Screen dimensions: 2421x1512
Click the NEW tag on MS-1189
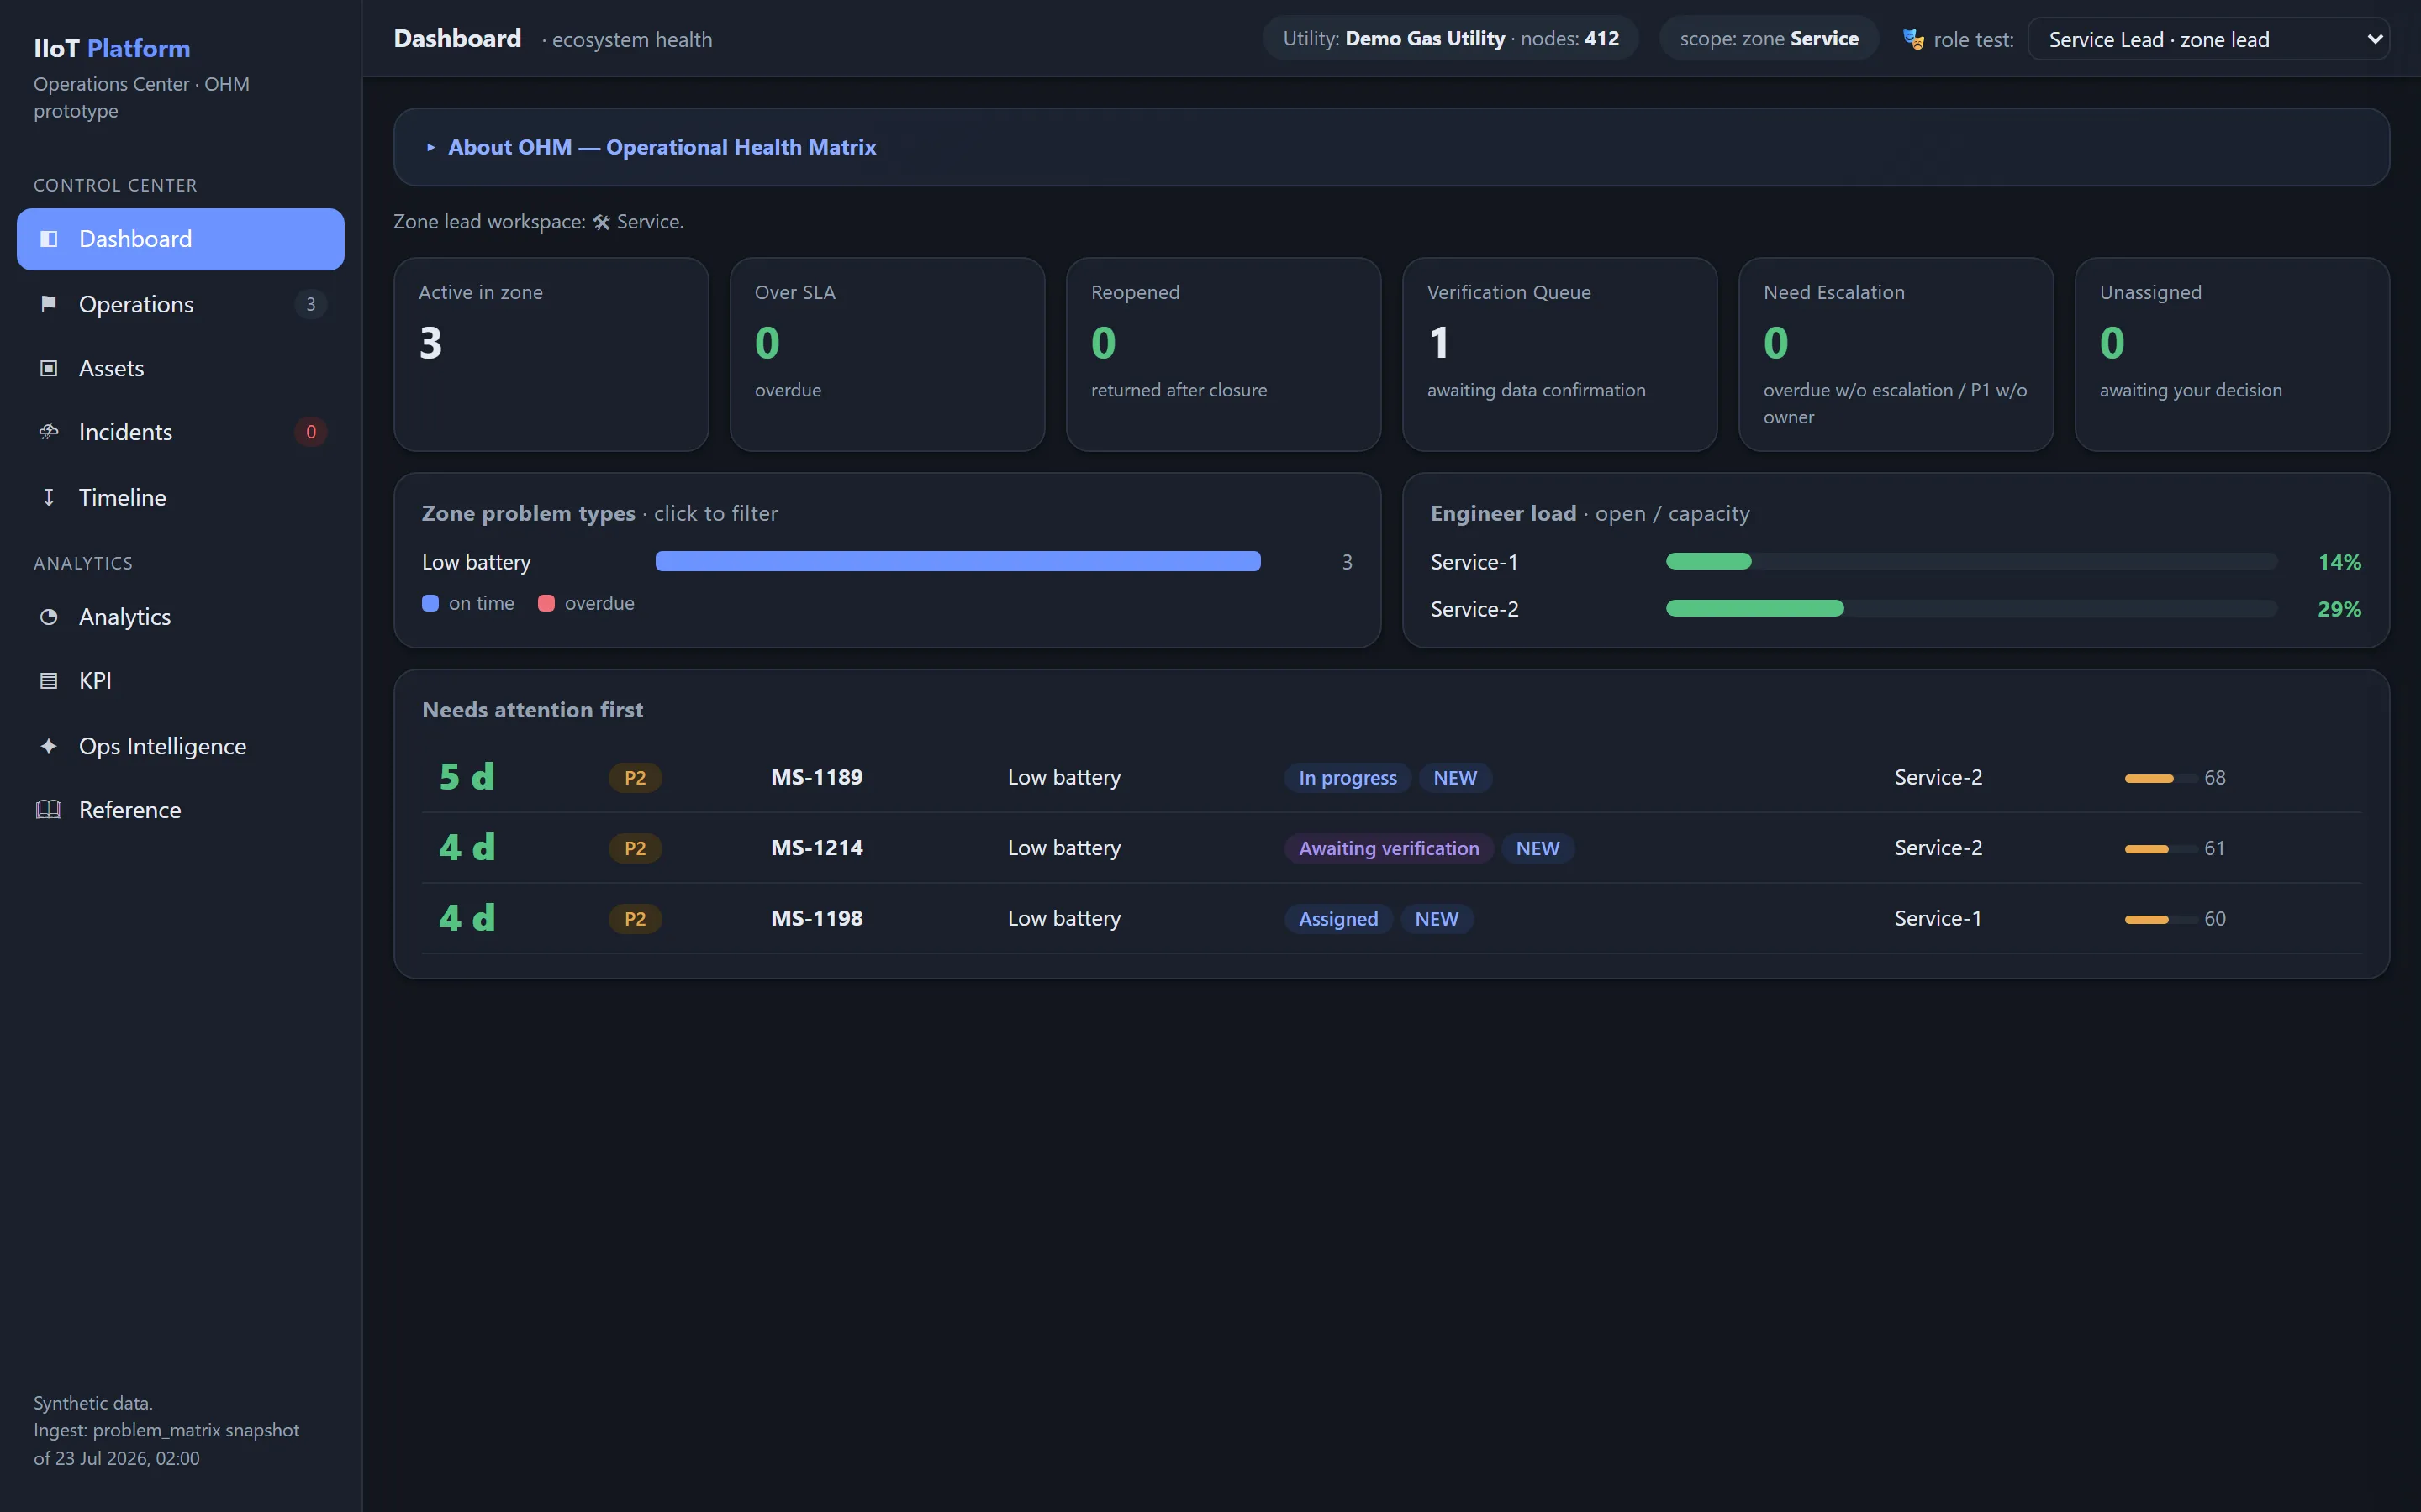[x=1454, y=778]
